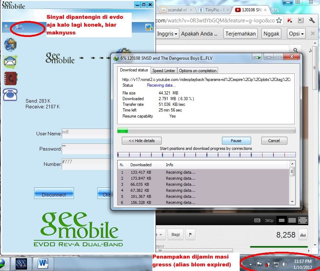Open the video statistics bar-chart icon

(303, 235)
